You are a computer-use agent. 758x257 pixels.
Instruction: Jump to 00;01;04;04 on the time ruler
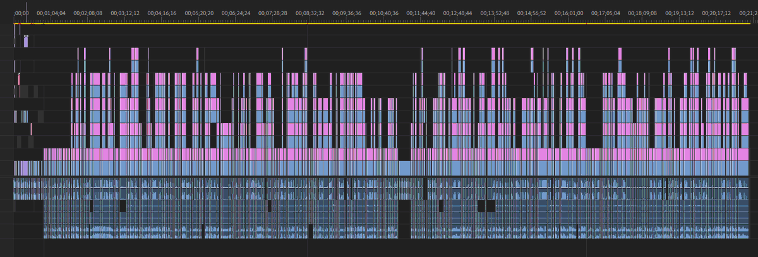point(51,13)
